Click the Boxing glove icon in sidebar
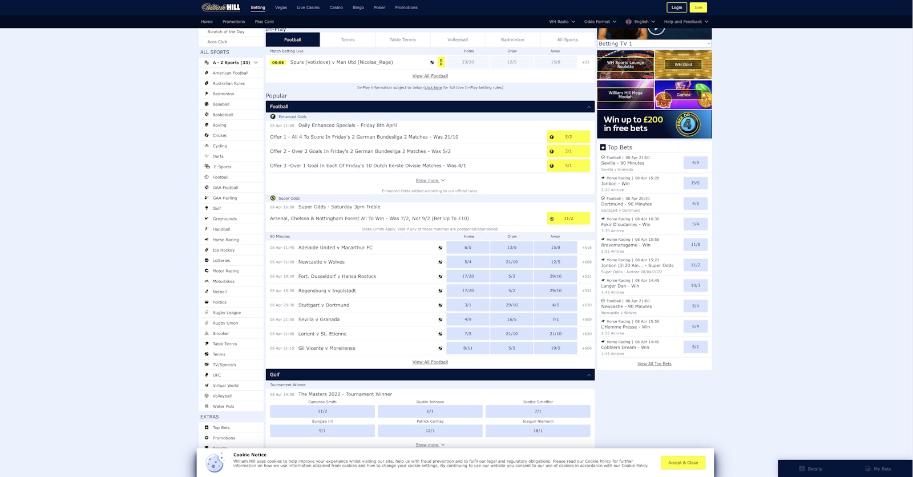913x477 pixels. click(207, 125)
